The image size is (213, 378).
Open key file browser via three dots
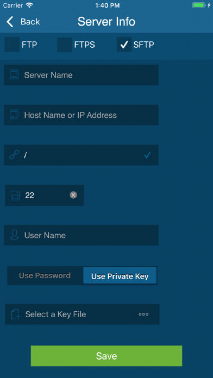(143, 314)
